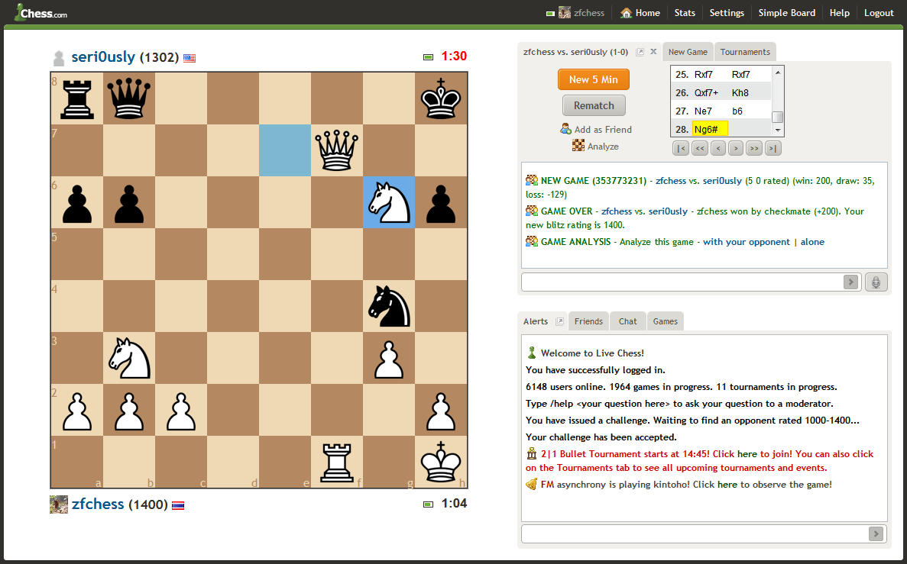Open the Home page from top navigation
Screen dimensions: 907x564
(640, 13)
